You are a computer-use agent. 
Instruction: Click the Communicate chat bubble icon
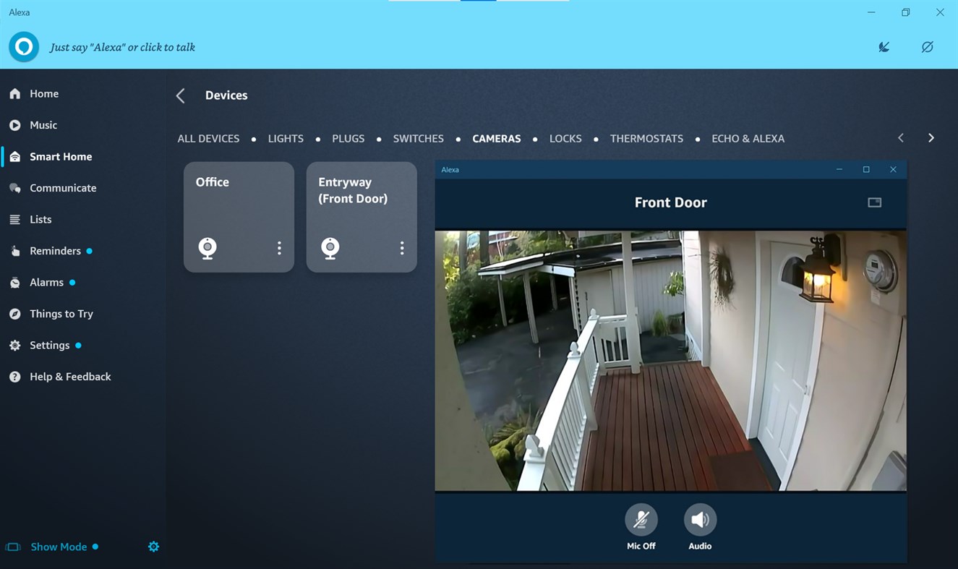(x=14, y=188)
